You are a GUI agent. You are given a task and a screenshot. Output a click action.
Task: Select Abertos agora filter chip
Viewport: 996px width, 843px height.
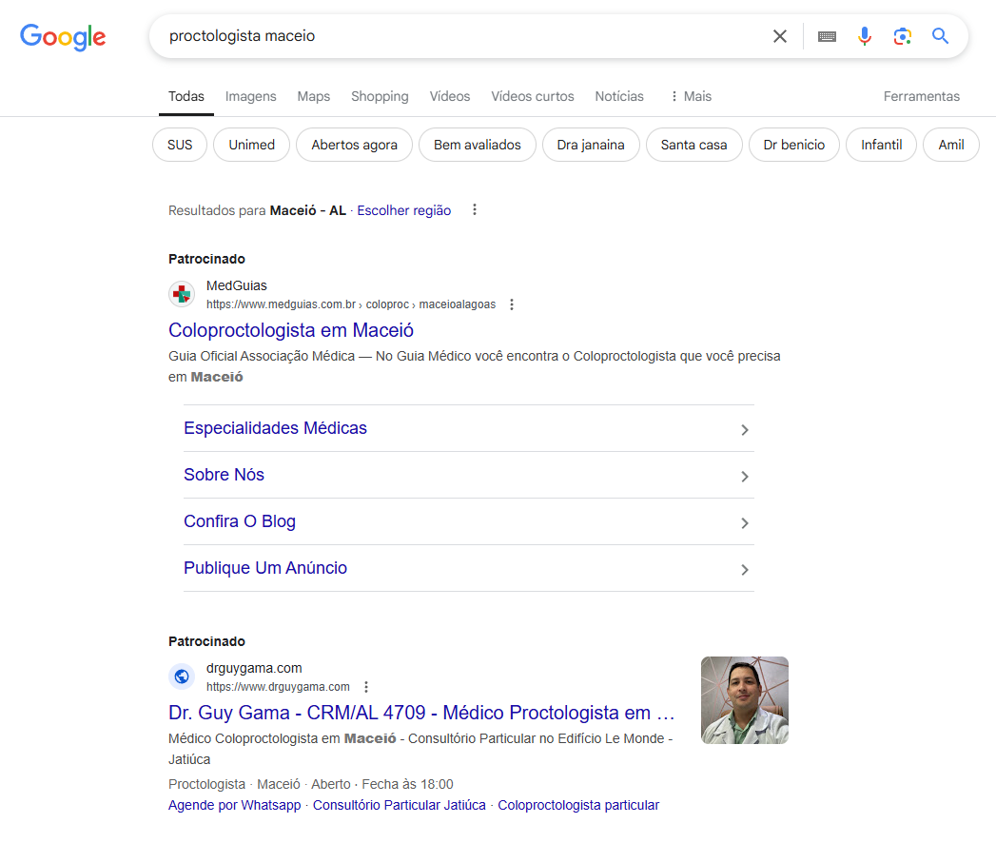(x=354, y=145)
